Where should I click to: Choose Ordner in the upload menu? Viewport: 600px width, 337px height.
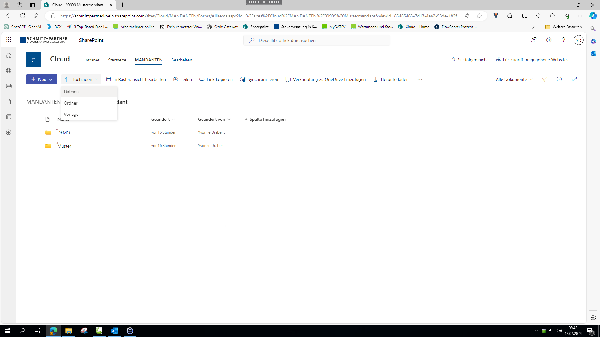tap(71, 103)
